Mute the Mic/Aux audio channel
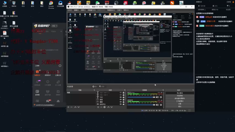This screenshot has width=235, height=132. point(157,97)
